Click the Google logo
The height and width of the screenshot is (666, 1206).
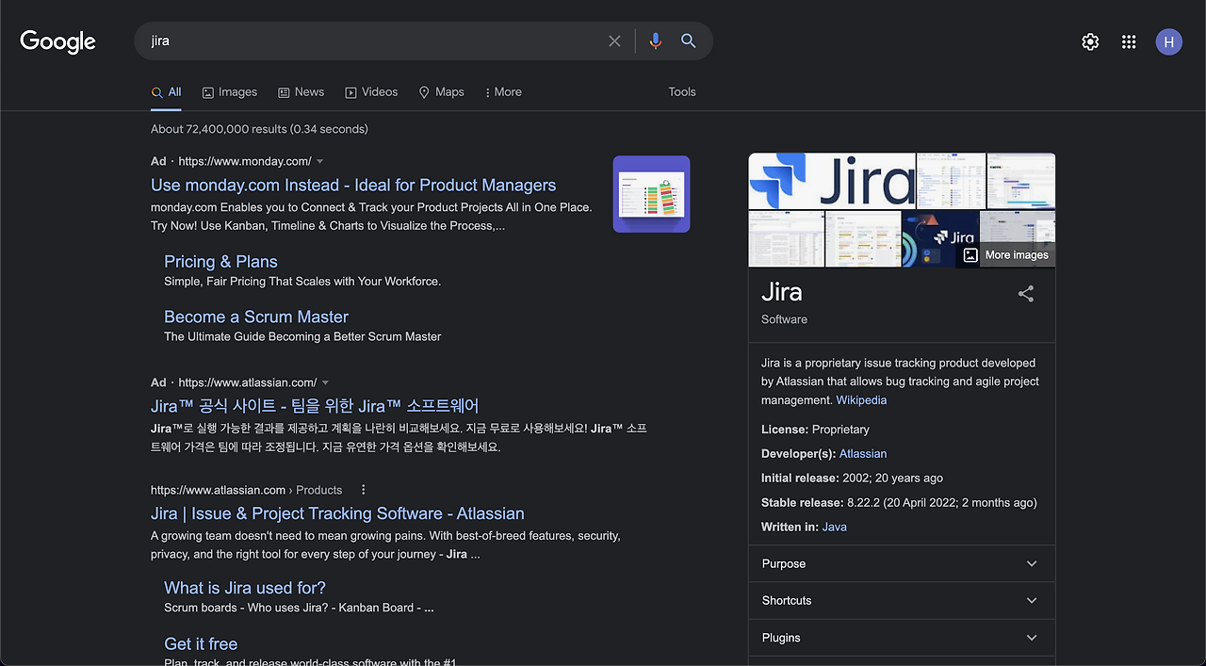[57, 41]
